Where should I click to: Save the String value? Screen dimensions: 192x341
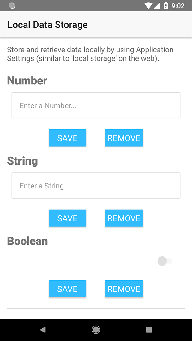(x=67, y=218)
